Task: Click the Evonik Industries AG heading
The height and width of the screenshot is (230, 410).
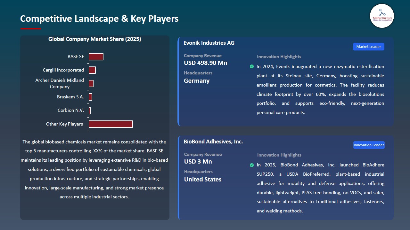Action: 209,43
